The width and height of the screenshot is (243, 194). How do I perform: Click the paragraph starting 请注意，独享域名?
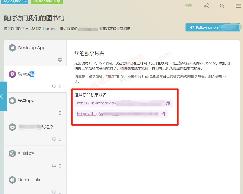point(150,79)
